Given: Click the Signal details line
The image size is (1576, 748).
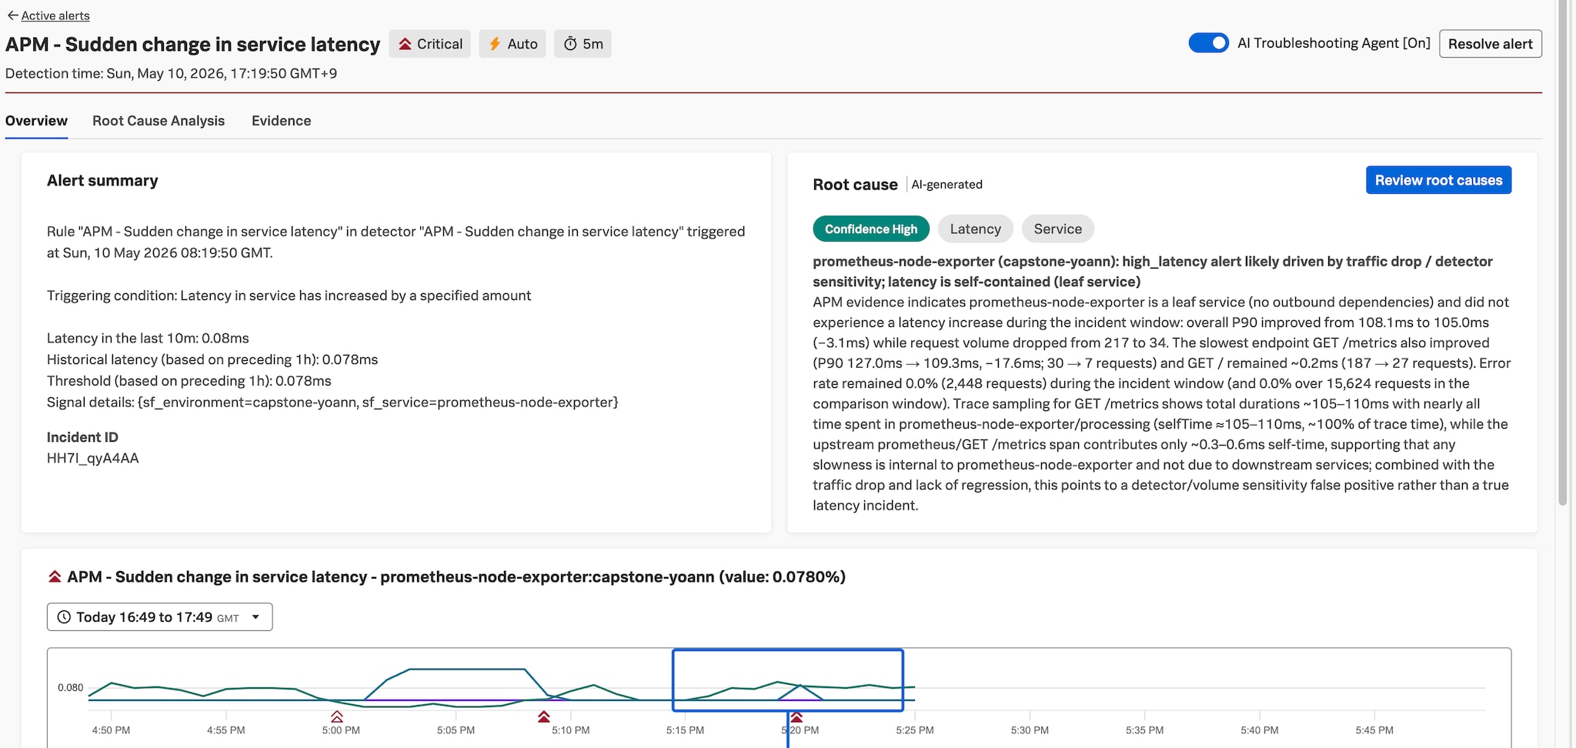Looking at the screenshot, I should pos(332,402).
